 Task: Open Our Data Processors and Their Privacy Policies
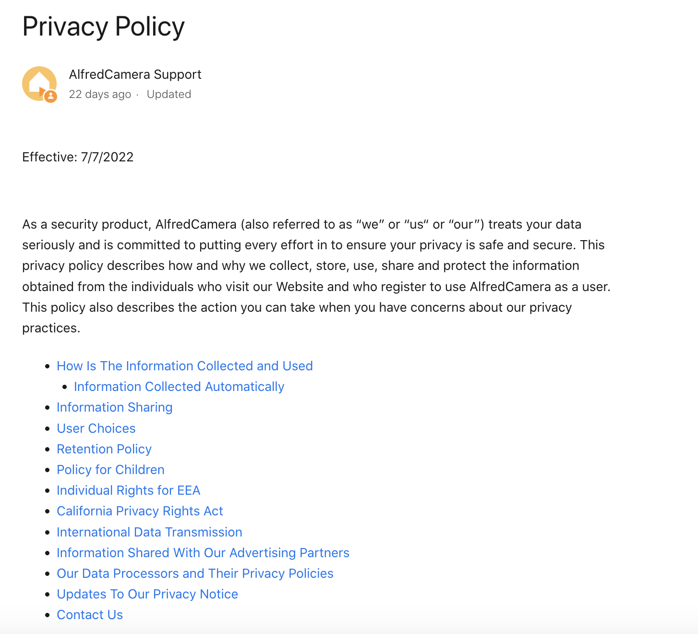click(195, 573)
